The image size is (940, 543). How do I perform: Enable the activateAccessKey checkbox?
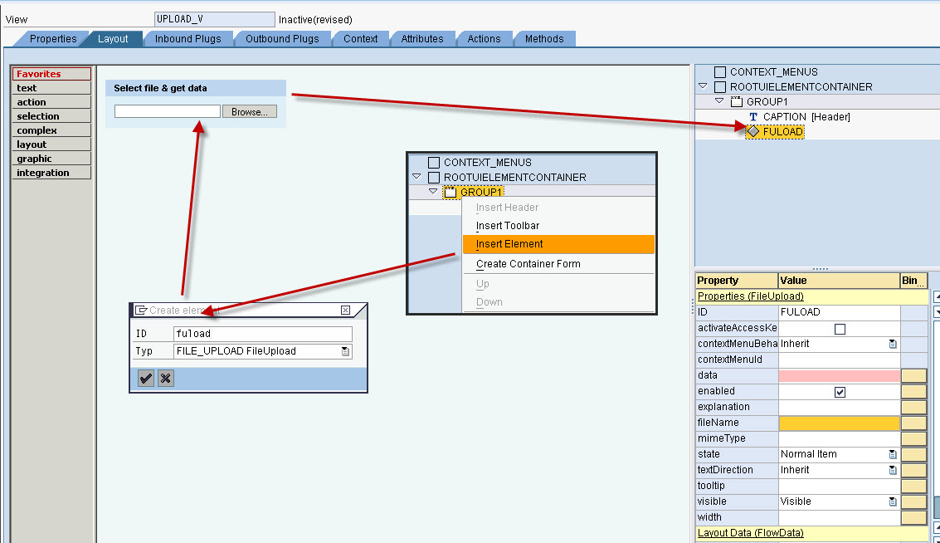pos(840,328)
